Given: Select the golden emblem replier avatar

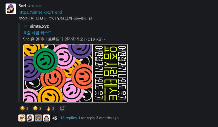Looking at the screenshot, I should tap(38, 118).
